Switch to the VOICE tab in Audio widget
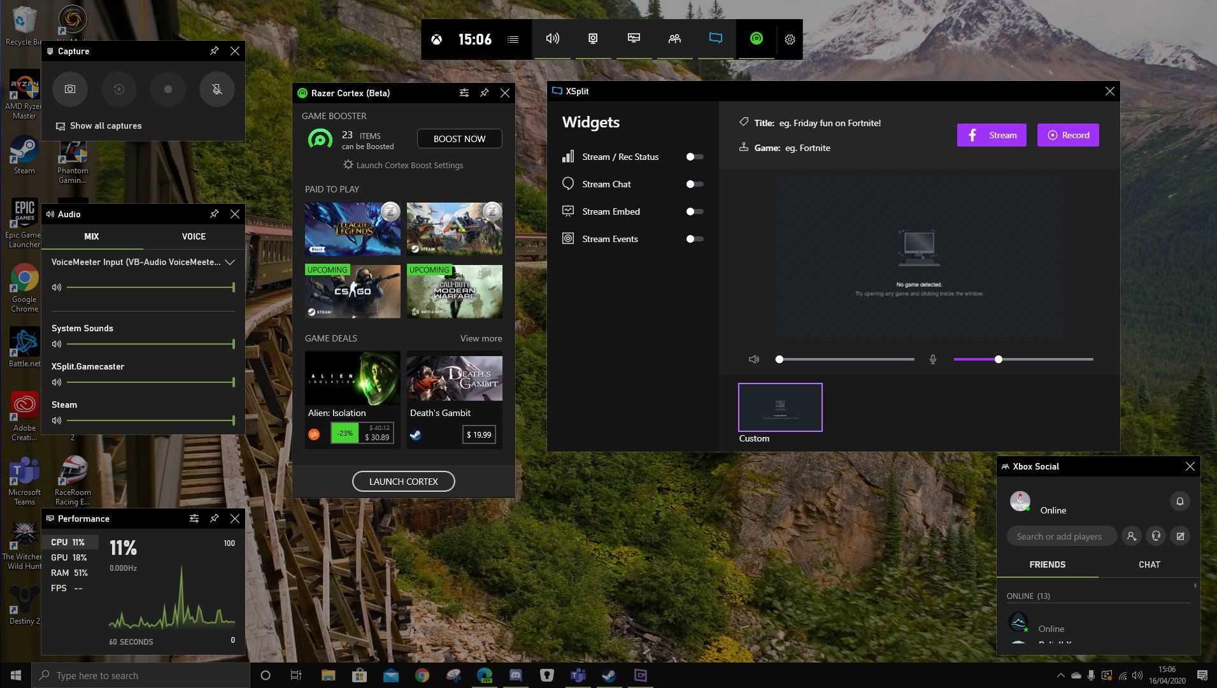Screen dimensions: 1217x688 pyautogui.click(x=193, y=236)
